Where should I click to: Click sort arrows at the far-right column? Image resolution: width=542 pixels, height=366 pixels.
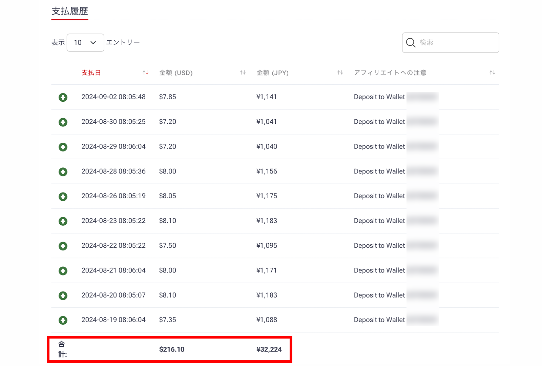pos(492,73)
